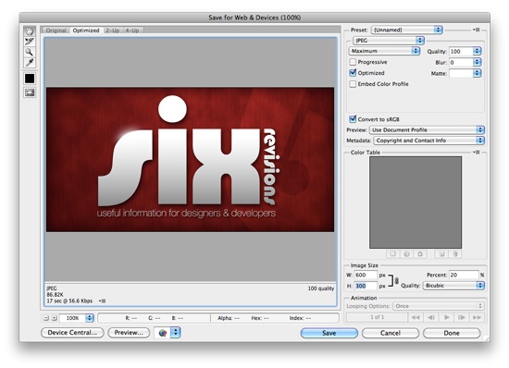Click the Blur value field
Image resolution: width=509 pixels, height=368 pixels.
click(461, 62)
